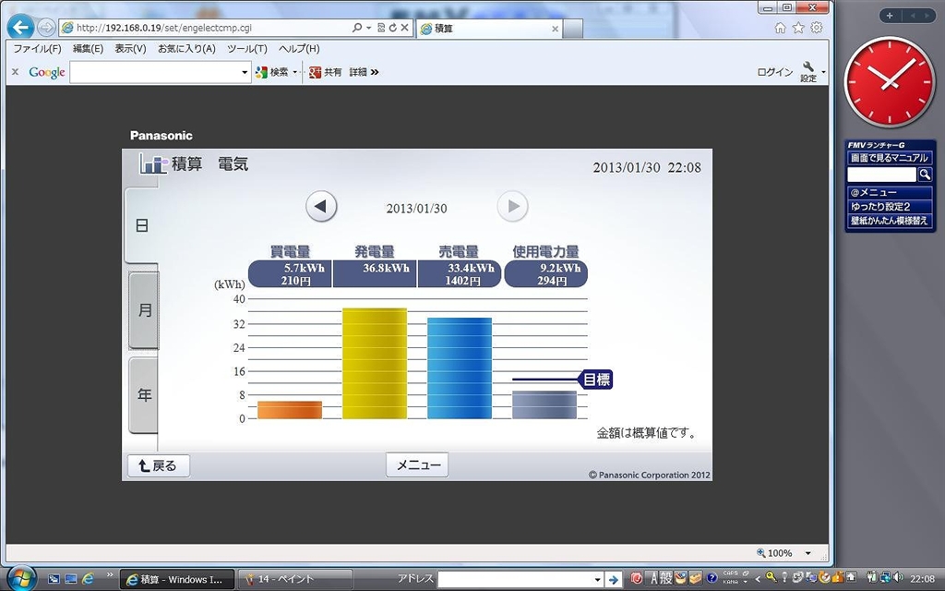Toggle compatibility view icon in address bar
Viewport: 945px width, 591px height.
pos(381,28)
